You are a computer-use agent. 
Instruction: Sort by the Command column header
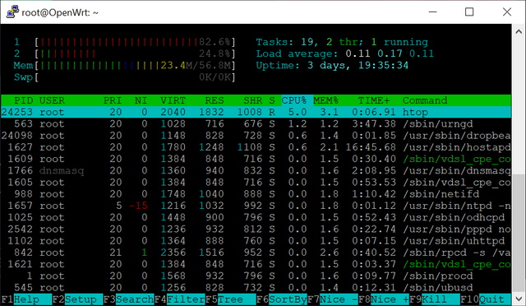pyautogui.click(x=425, y=100)
